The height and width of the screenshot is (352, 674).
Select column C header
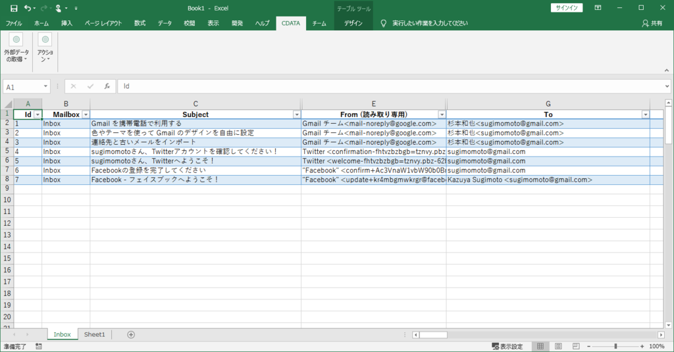[195, 103]
